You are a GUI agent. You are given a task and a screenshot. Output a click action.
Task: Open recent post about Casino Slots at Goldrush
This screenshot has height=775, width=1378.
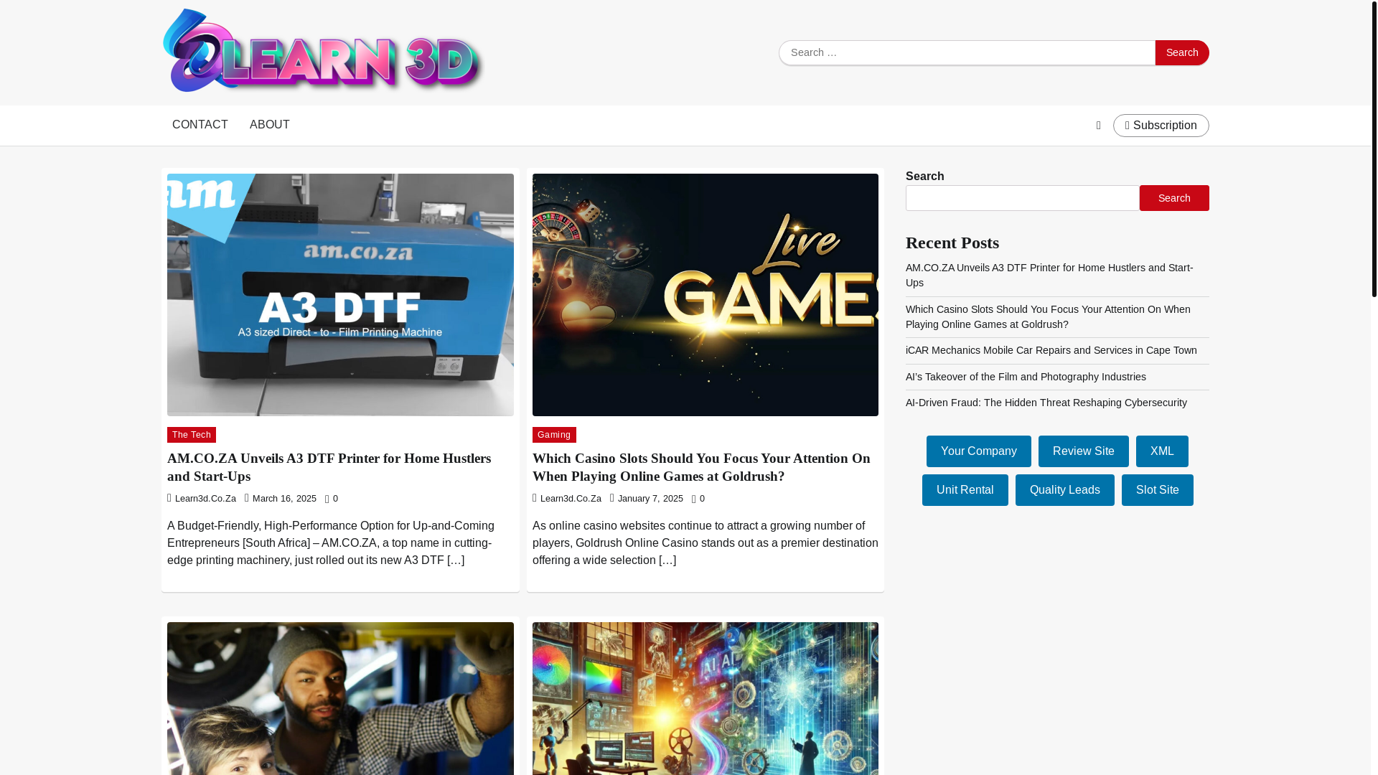(1048, 317)
